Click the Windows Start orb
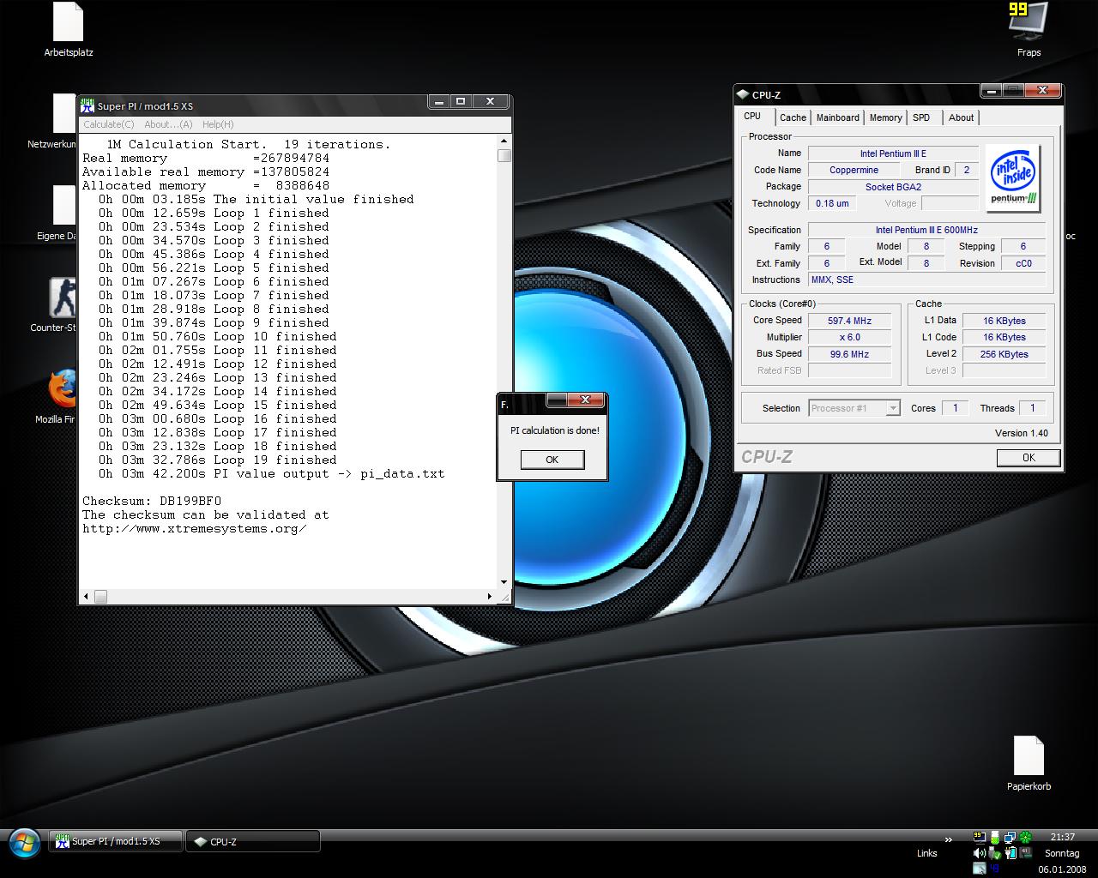Image resolution: width=1098 pixels, height=878 pixels. 24,843
